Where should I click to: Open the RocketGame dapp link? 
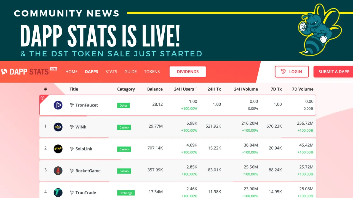click(x=88, y=171)
